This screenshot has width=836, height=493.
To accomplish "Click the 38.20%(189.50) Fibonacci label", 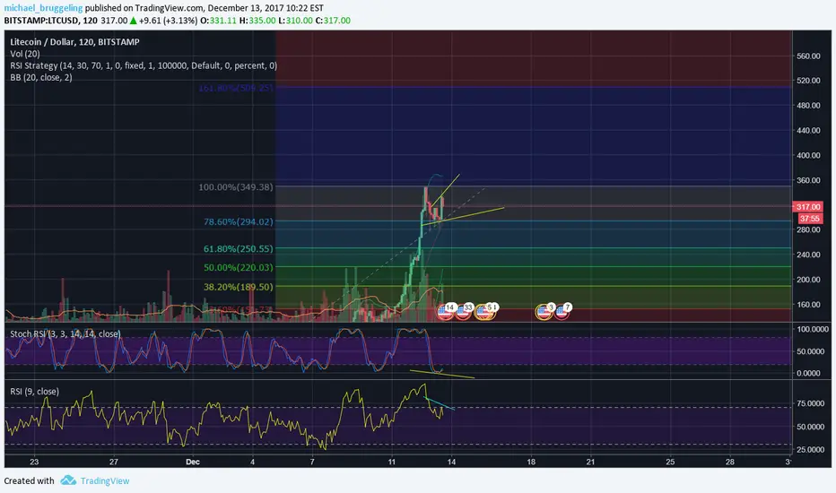I will (x=239, y=287).
